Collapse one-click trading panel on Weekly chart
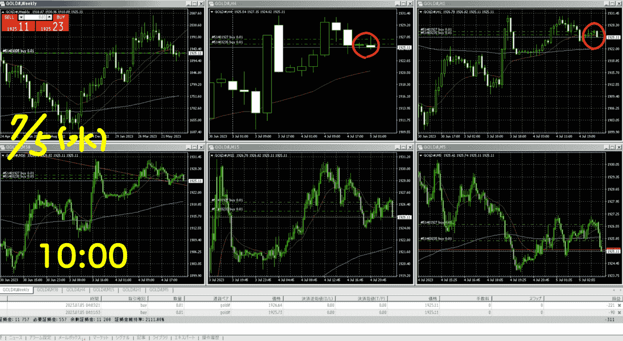The image size is (623, 341). tap(3, 11)
